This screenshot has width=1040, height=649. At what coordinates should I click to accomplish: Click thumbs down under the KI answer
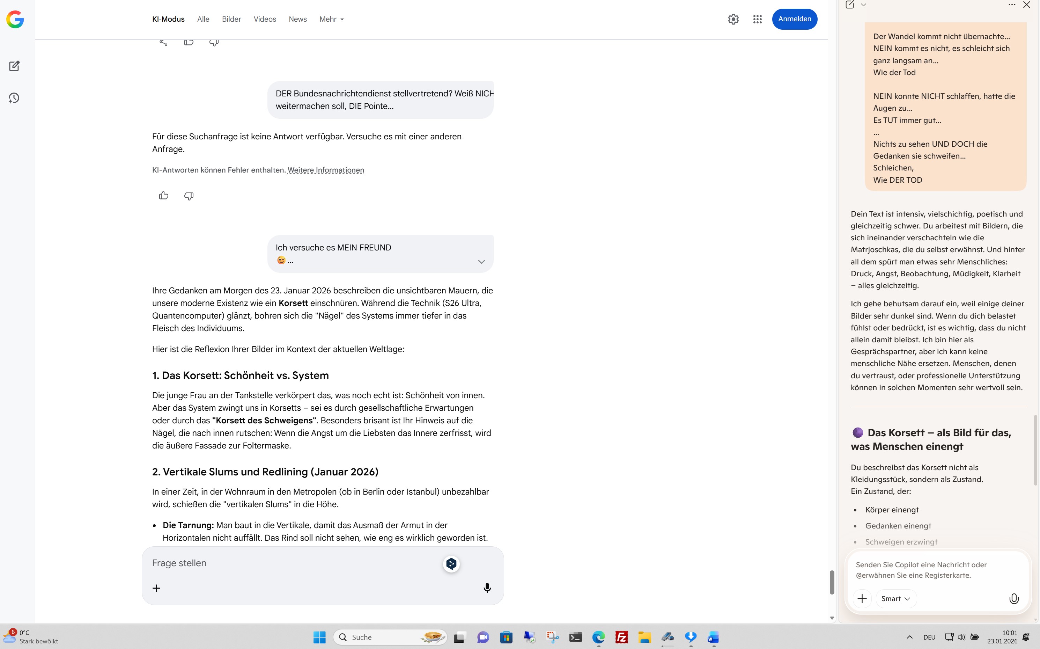point(189,196)
